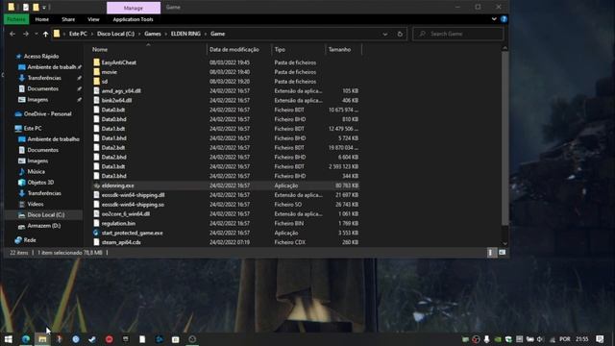Open Armazem (D:) drive in sidebar
Image resolution: width=615 pixels, height=346 pixels.
[x=44, y=226]
